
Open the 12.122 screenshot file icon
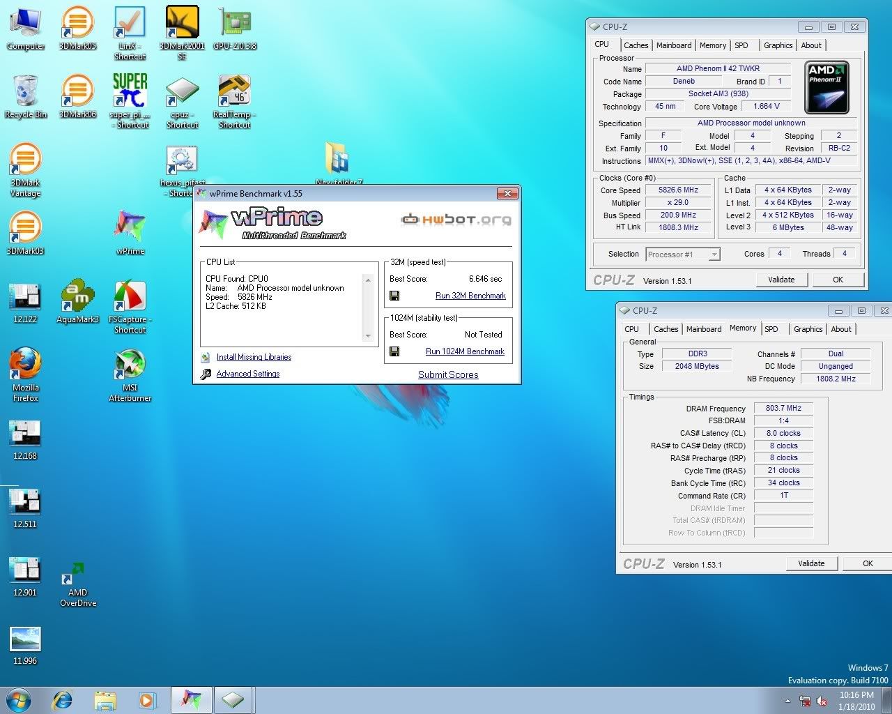tap(26, 302)
